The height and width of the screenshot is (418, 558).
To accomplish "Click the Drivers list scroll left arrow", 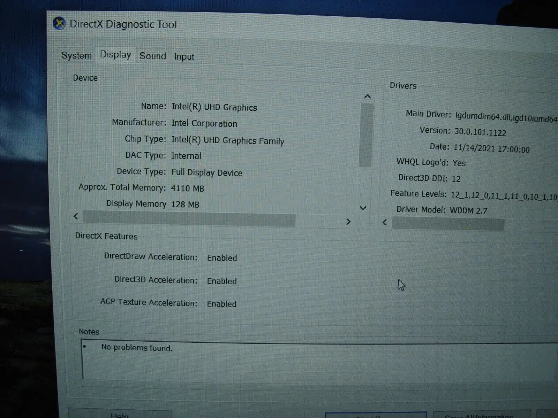I will coord(385,222).
